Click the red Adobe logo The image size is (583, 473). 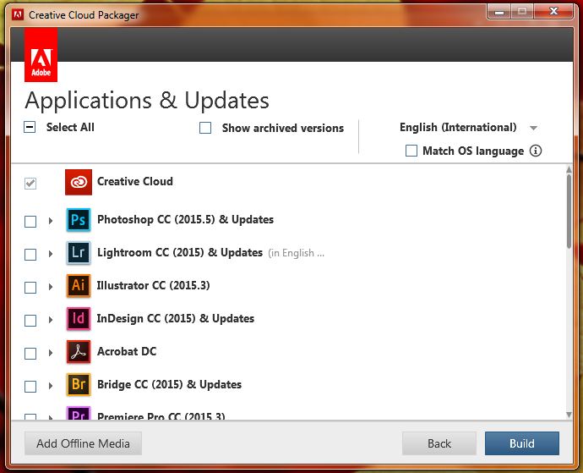point(41,55)
